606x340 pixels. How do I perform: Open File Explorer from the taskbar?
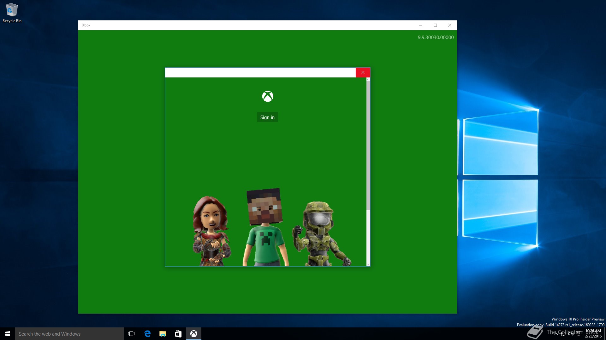(163, 334)
